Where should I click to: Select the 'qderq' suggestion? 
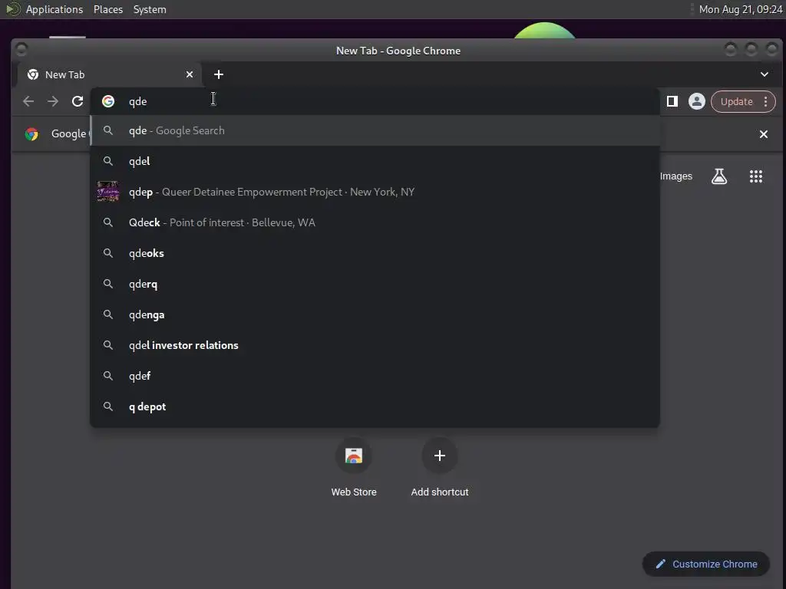click(x=375, y=284)
